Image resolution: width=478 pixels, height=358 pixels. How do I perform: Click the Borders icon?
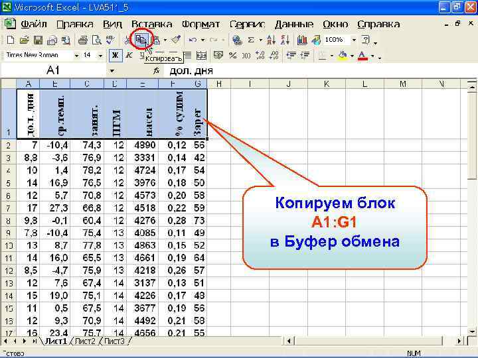pos(322,56)
